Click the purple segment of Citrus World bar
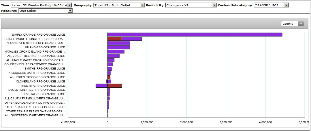Viewport: 311px width, 131px height. (132, 39)
